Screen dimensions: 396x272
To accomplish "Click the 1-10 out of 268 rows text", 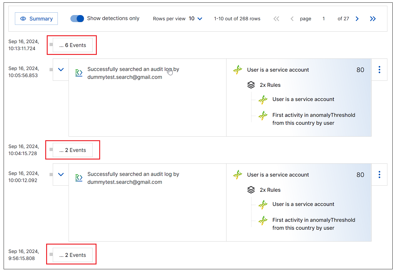I will (x=237, y=19).
